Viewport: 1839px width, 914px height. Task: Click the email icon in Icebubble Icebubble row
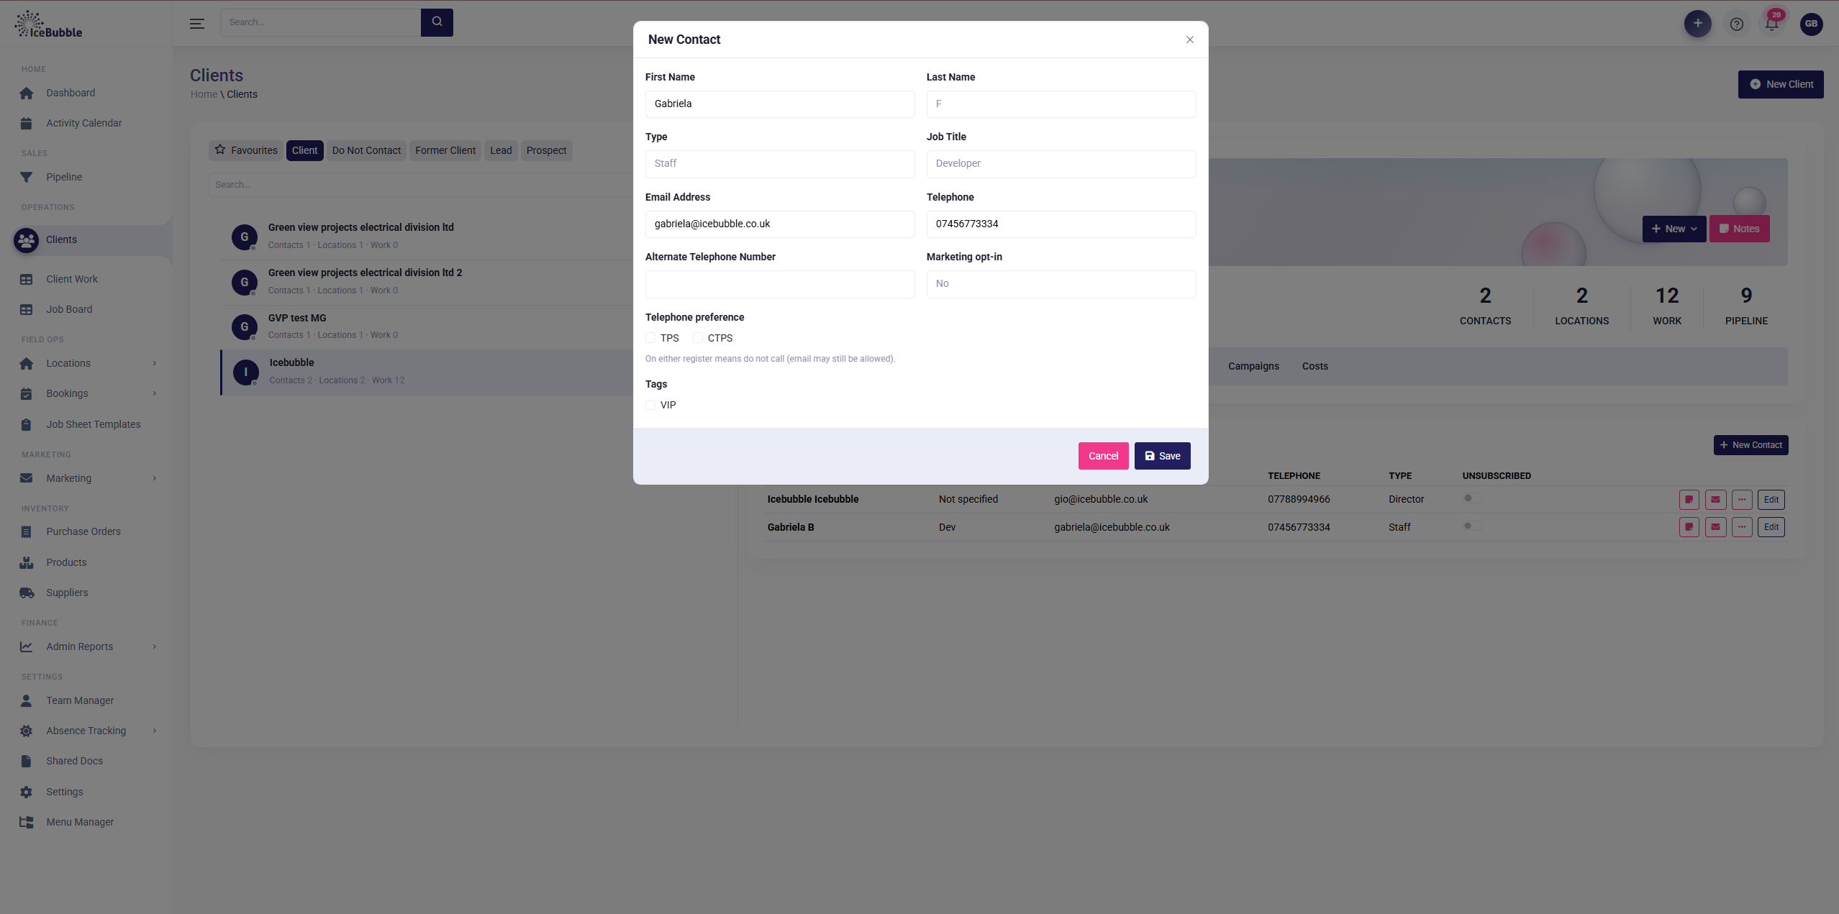[1716, 500]
